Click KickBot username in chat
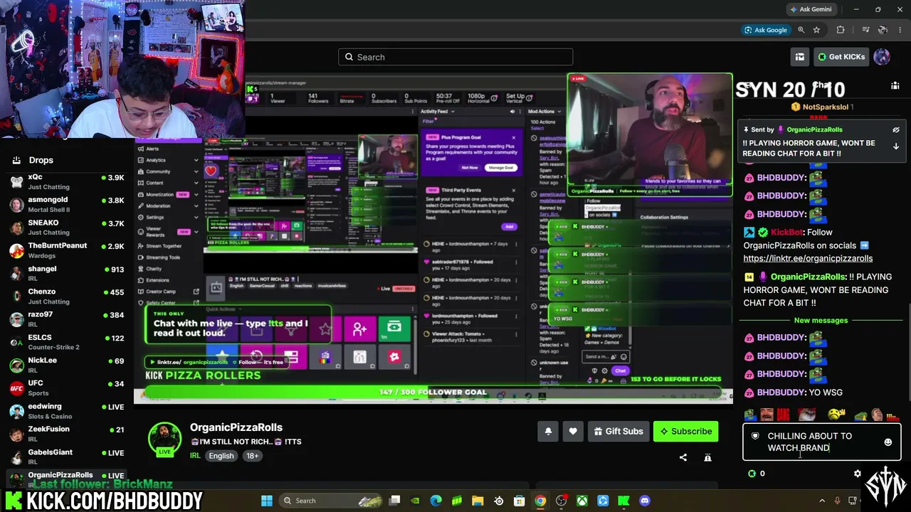This screenshot has height=512, width=911. point(786,233)
